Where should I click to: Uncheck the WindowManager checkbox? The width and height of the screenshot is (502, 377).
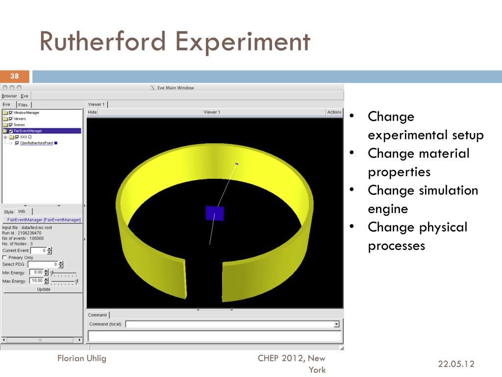click(11, 113)
